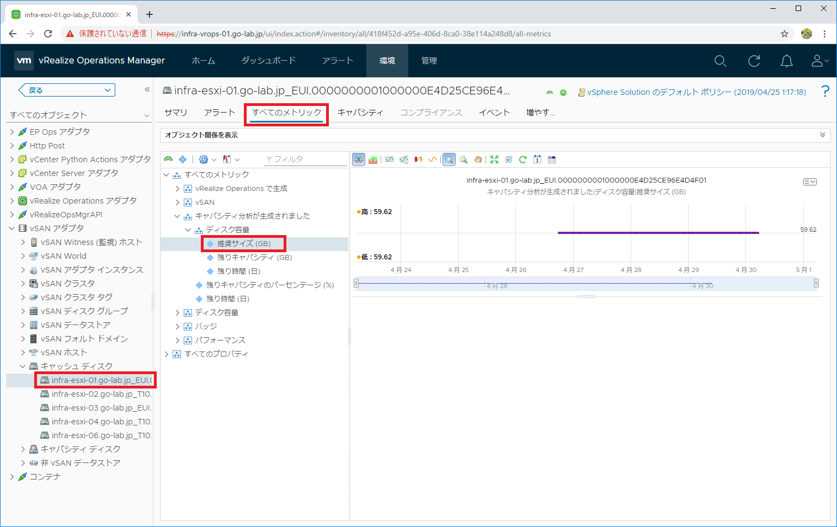Click the browser back arrow
This screenshot has width=837, height=527.
click(x=13, y=34)
